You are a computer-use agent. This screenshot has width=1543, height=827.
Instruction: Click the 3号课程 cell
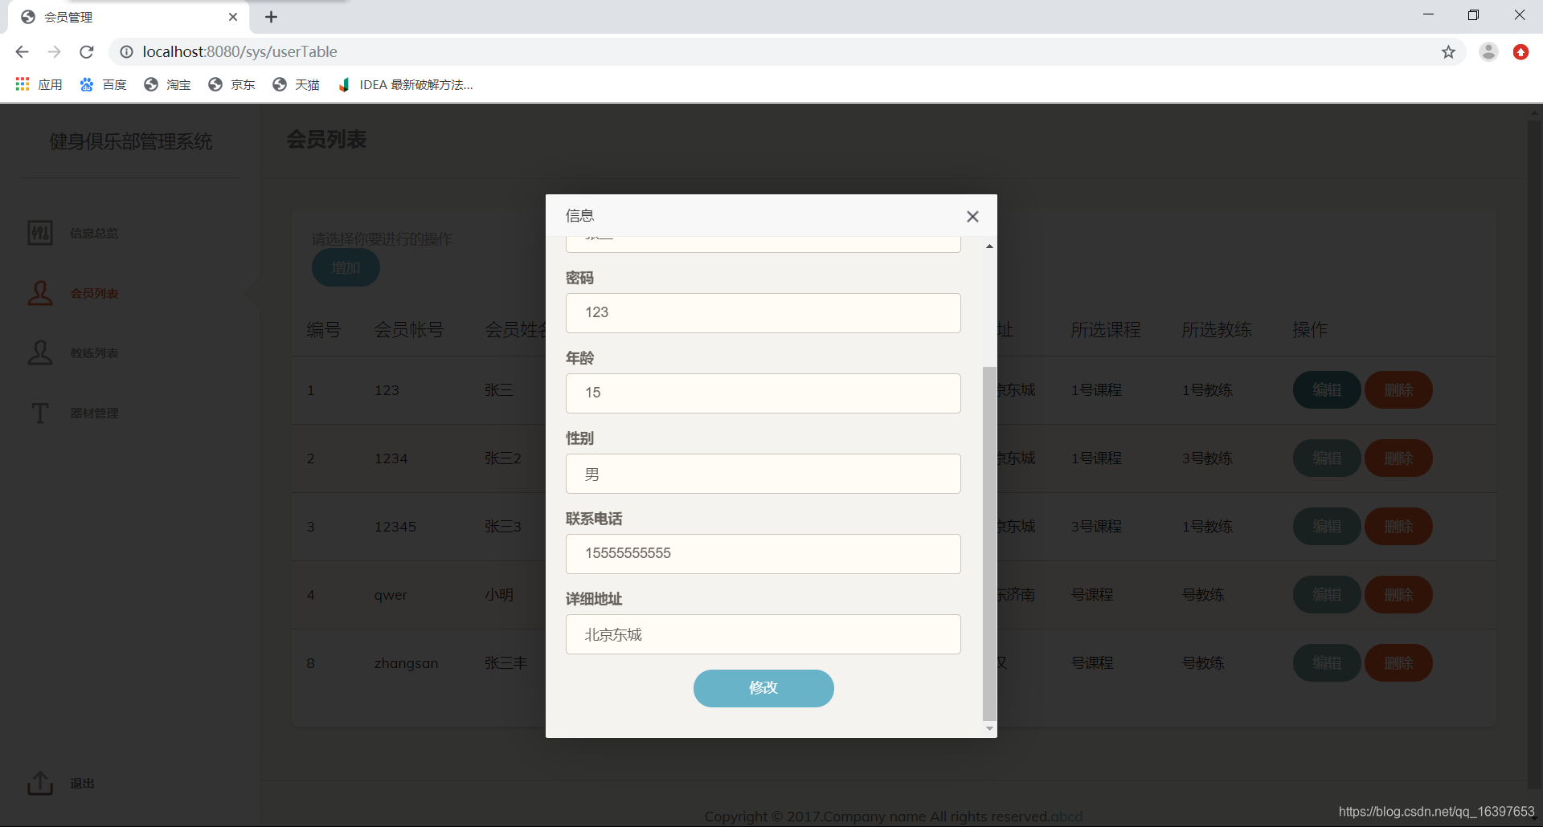click(x=1096, y=527)
